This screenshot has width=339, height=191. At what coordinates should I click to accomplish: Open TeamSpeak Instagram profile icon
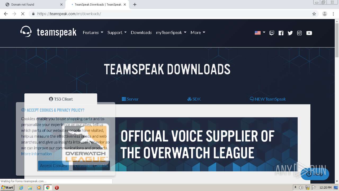(300, 33)
